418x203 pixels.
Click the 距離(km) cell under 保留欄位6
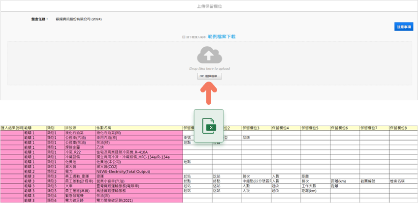[339, 181]
